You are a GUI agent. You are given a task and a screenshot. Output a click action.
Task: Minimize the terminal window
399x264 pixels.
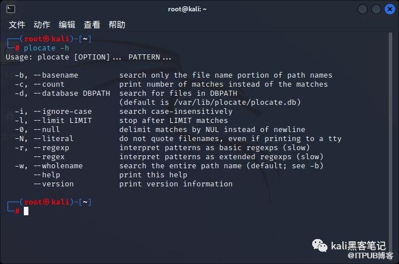(x=363, y=9)
